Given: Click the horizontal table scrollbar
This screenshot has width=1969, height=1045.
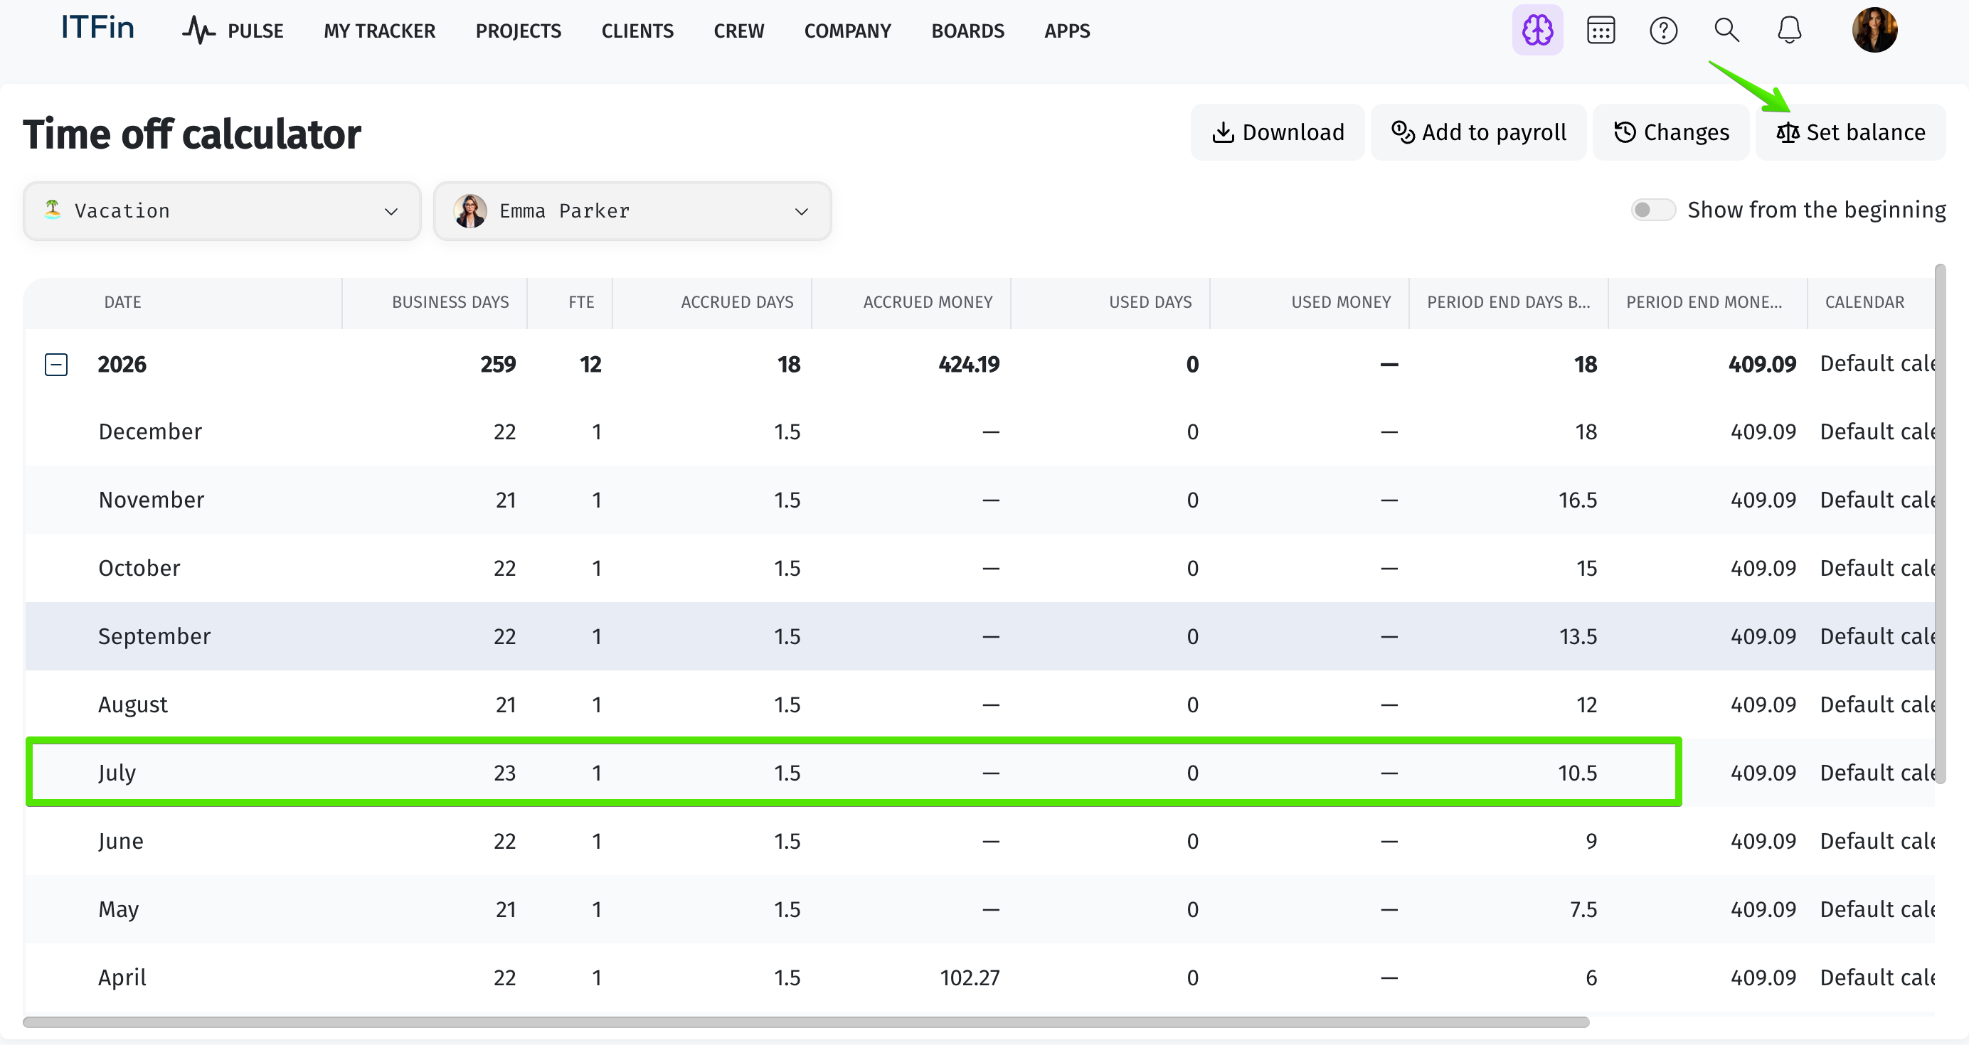Looking at the screenshot, I should point(806,1022).
